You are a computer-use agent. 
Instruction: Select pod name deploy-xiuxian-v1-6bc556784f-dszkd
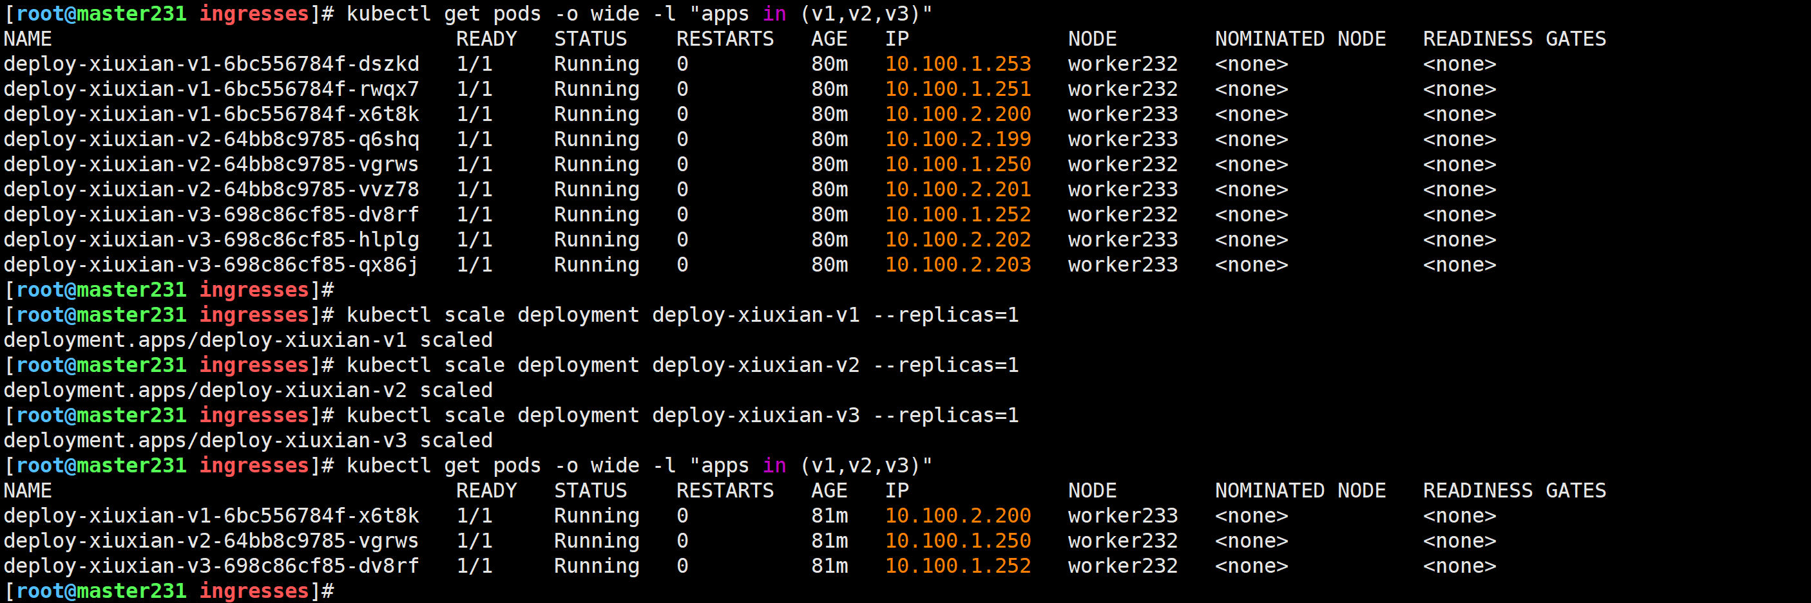(211, 64)
